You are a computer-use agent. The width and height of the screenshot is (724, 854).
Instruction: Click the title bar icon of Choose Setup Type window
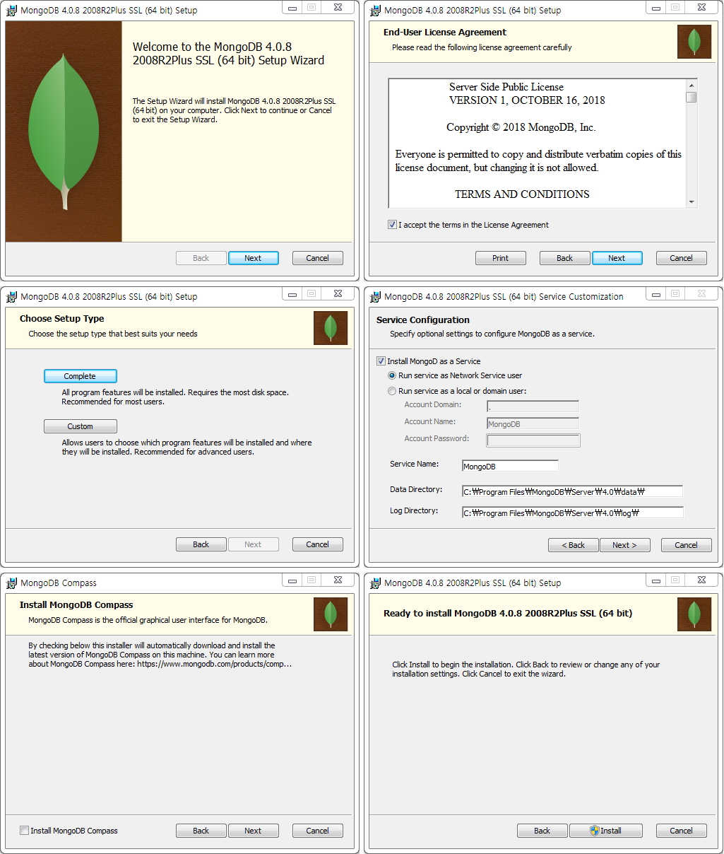11,297
